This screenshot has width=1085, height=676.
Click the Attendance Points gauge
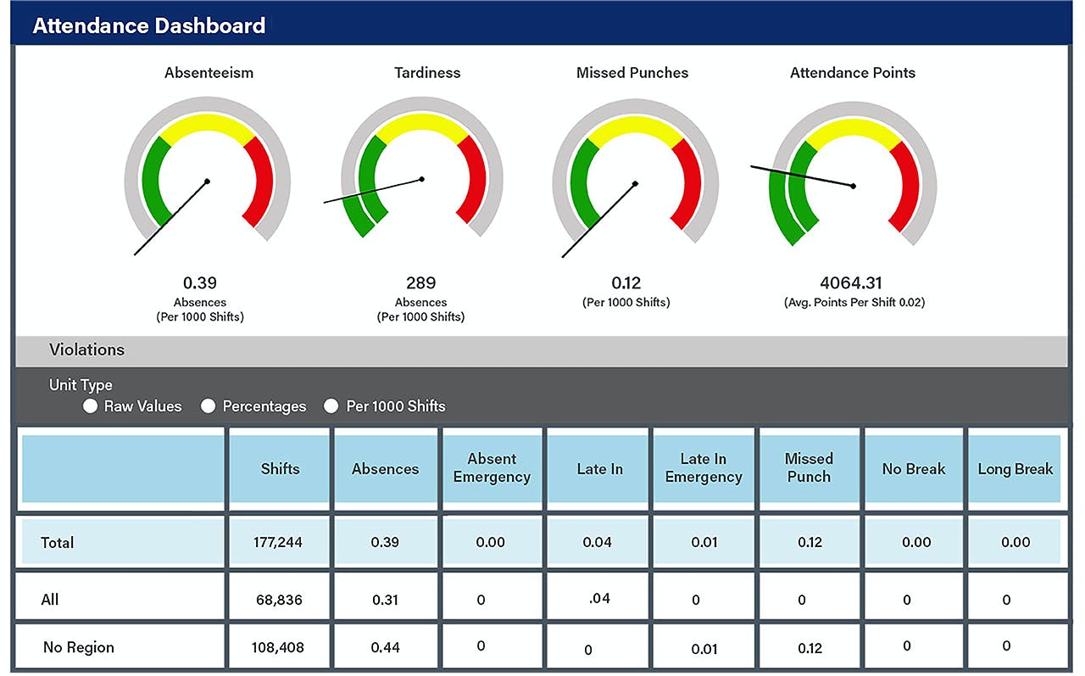(852, 174)
